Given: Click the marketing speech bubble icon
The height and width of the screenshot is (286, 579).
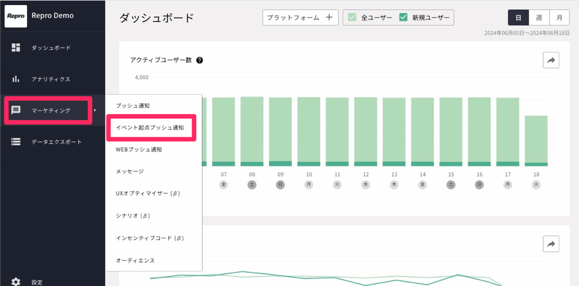Looking at the screenshot, I should (x=16, y=110).
